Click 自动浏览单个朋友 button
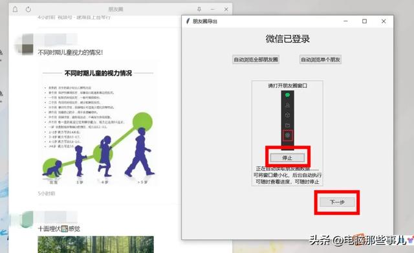 [x=321, y=60]
